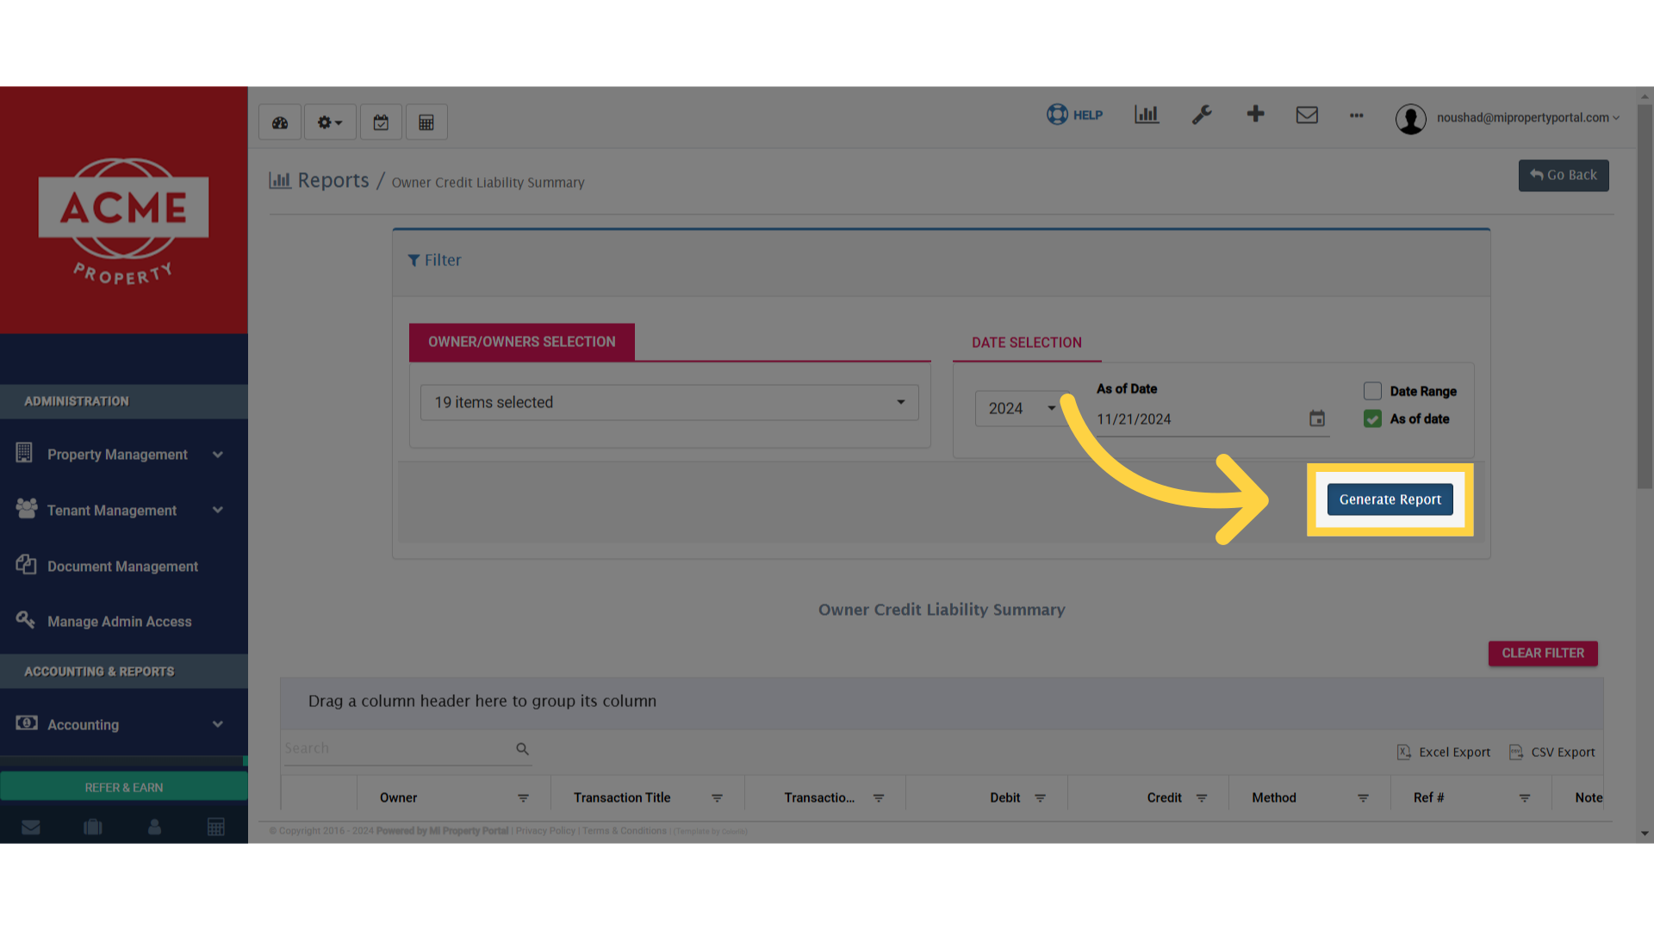
Task: Open the date picker calendar icon
Action: (x=1317, y=418)
